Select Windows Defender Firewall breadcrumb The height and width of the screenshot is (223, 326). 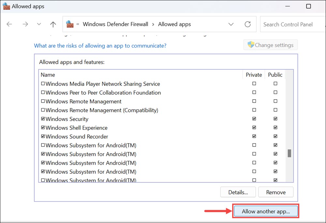(115, 24)
